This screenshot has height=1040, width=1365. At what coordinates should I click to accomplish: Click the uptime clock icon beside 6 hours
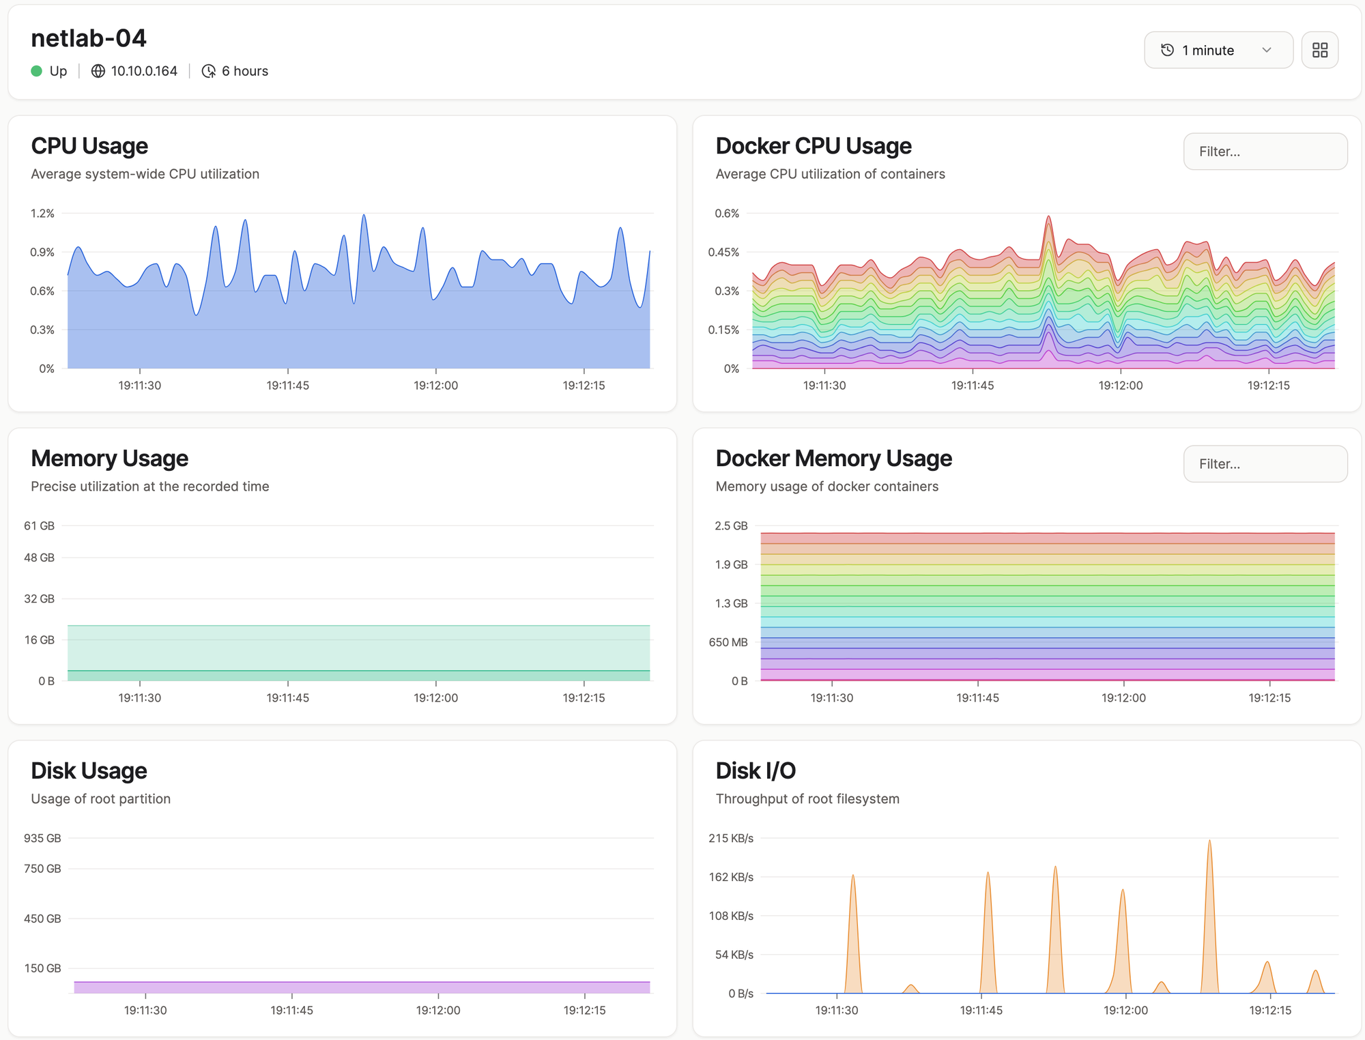click(x=209, y=71)
